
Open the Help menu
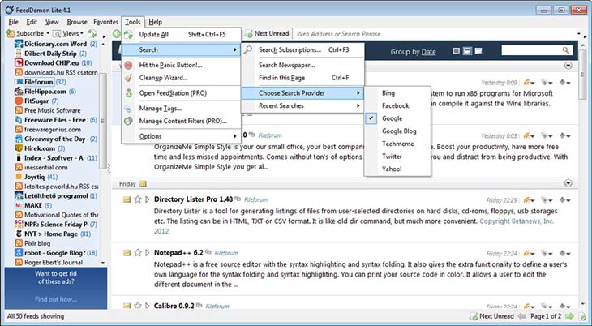click(155, 21)
